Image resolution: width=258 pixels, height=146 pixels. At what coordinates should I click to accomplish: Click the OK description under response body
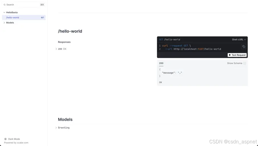tap(161, 82)
